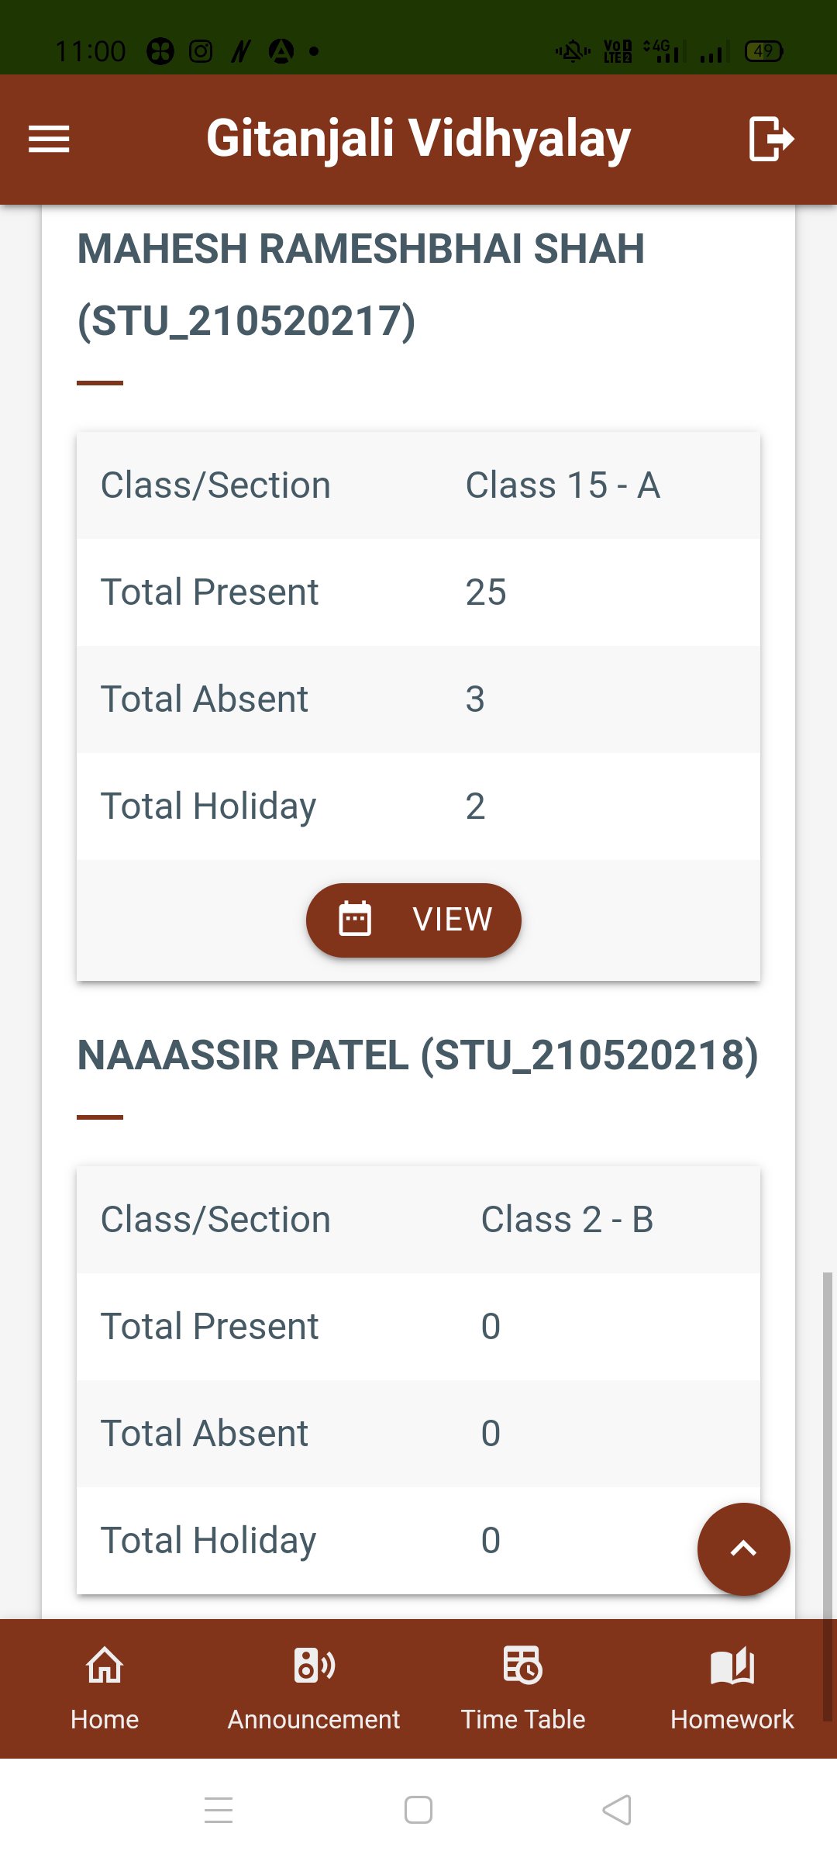Viewport: 837px width, 1861px height.
Task: Open the Home tab icon
Action: [x=105, y=1666]
